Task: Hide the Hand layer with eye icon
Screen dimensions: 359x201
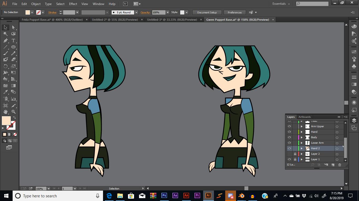Action: (289, 132)
